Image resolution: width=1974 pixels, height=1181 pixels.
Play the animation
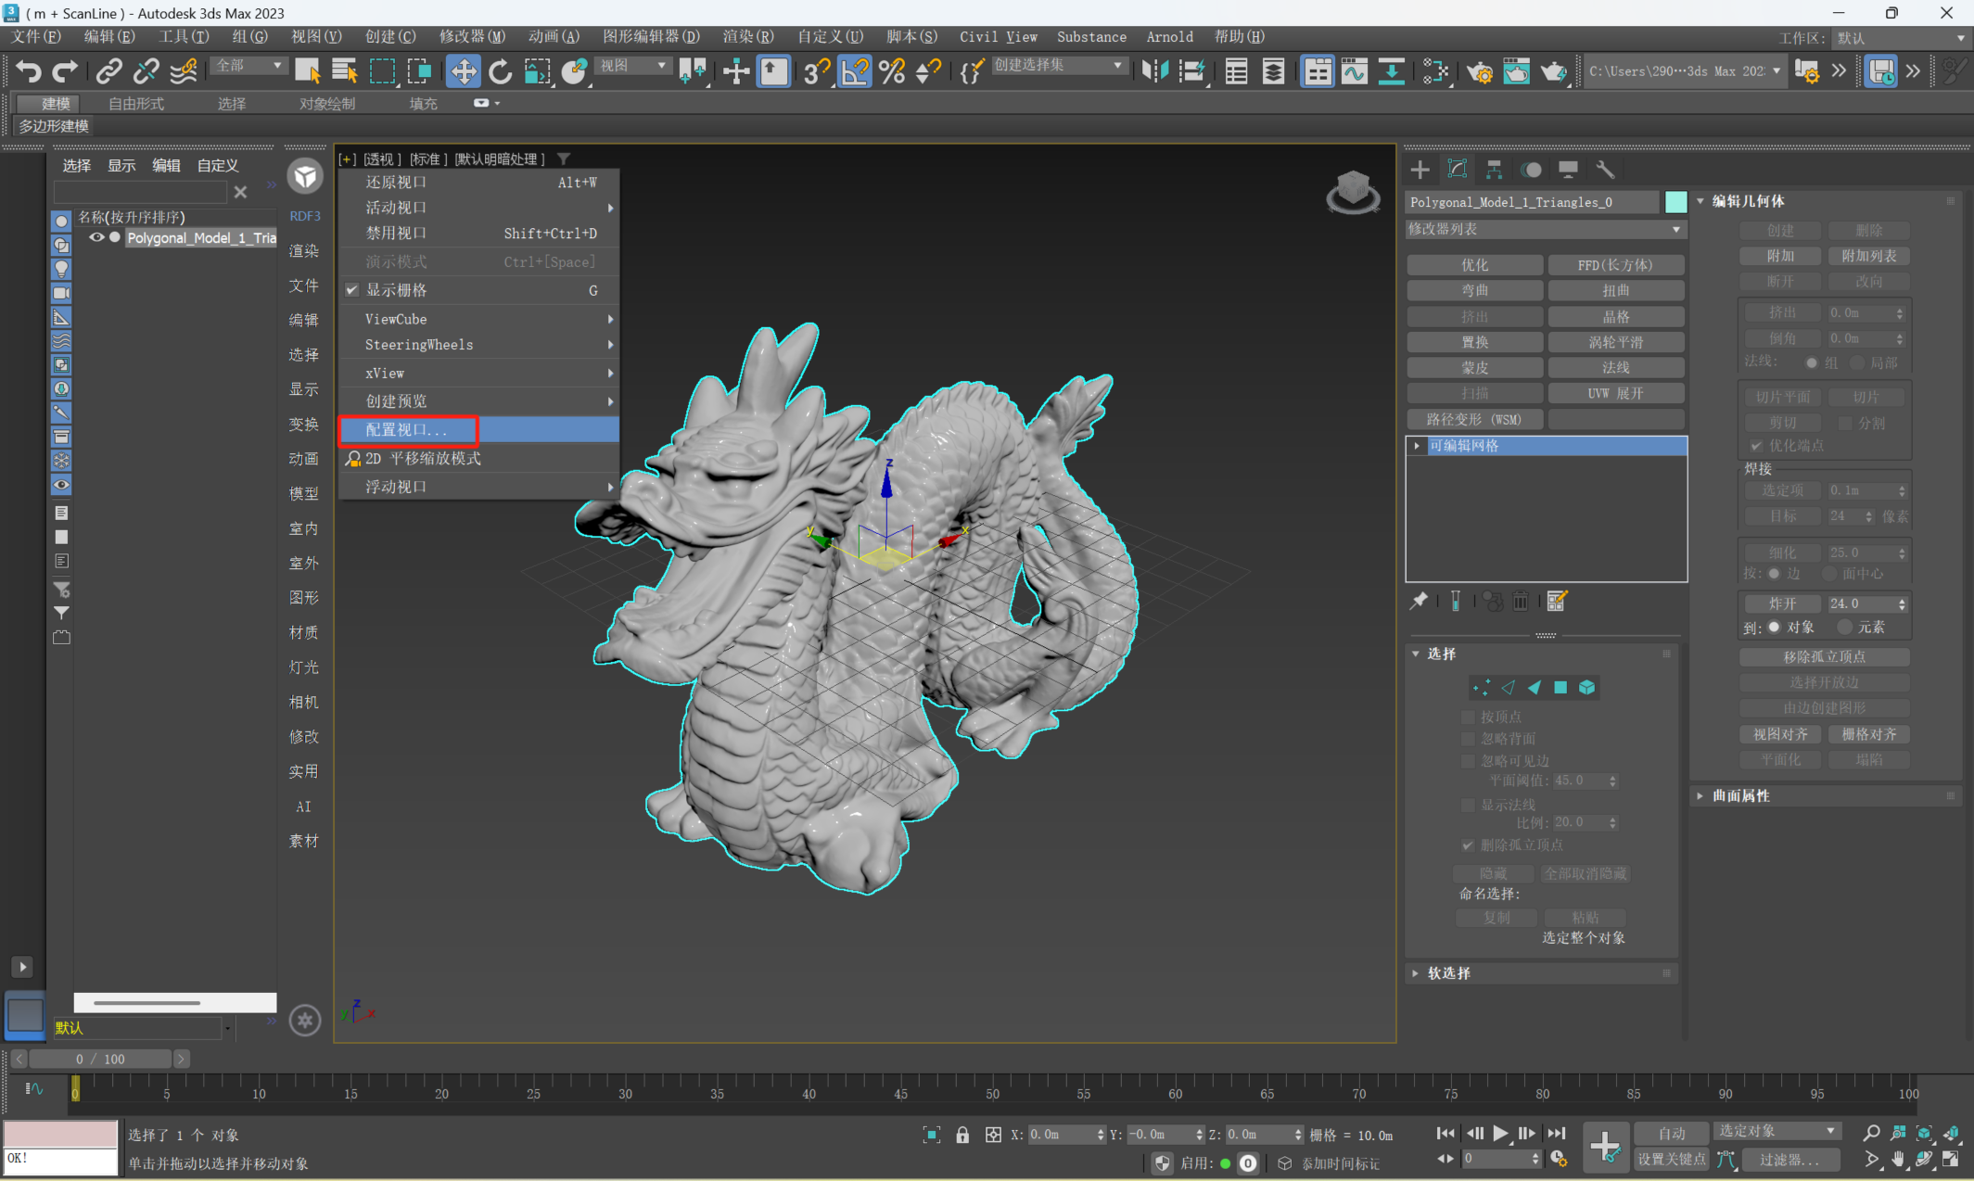(1499, 1133)
